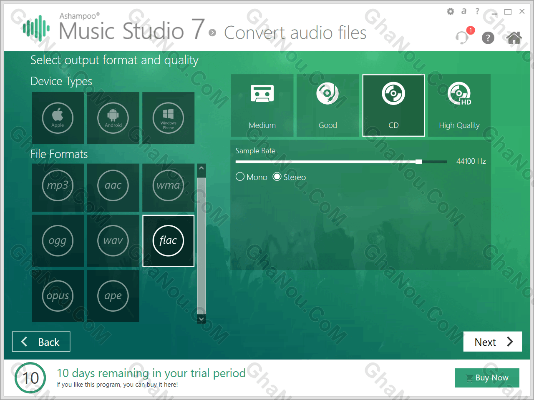Open the support headset icon
Screen dimensions: 534x400
pyautogui.click(x=462, y=37)
